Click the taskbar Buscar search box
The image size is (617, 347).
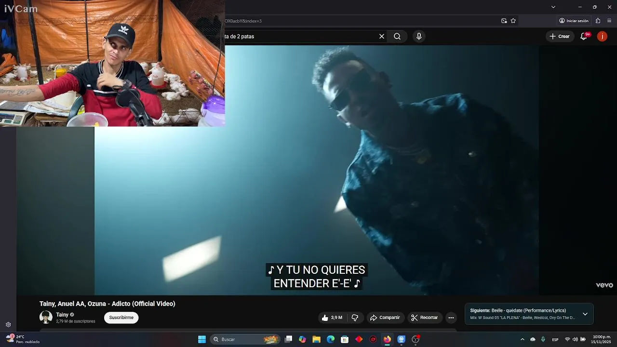(246, 339)
